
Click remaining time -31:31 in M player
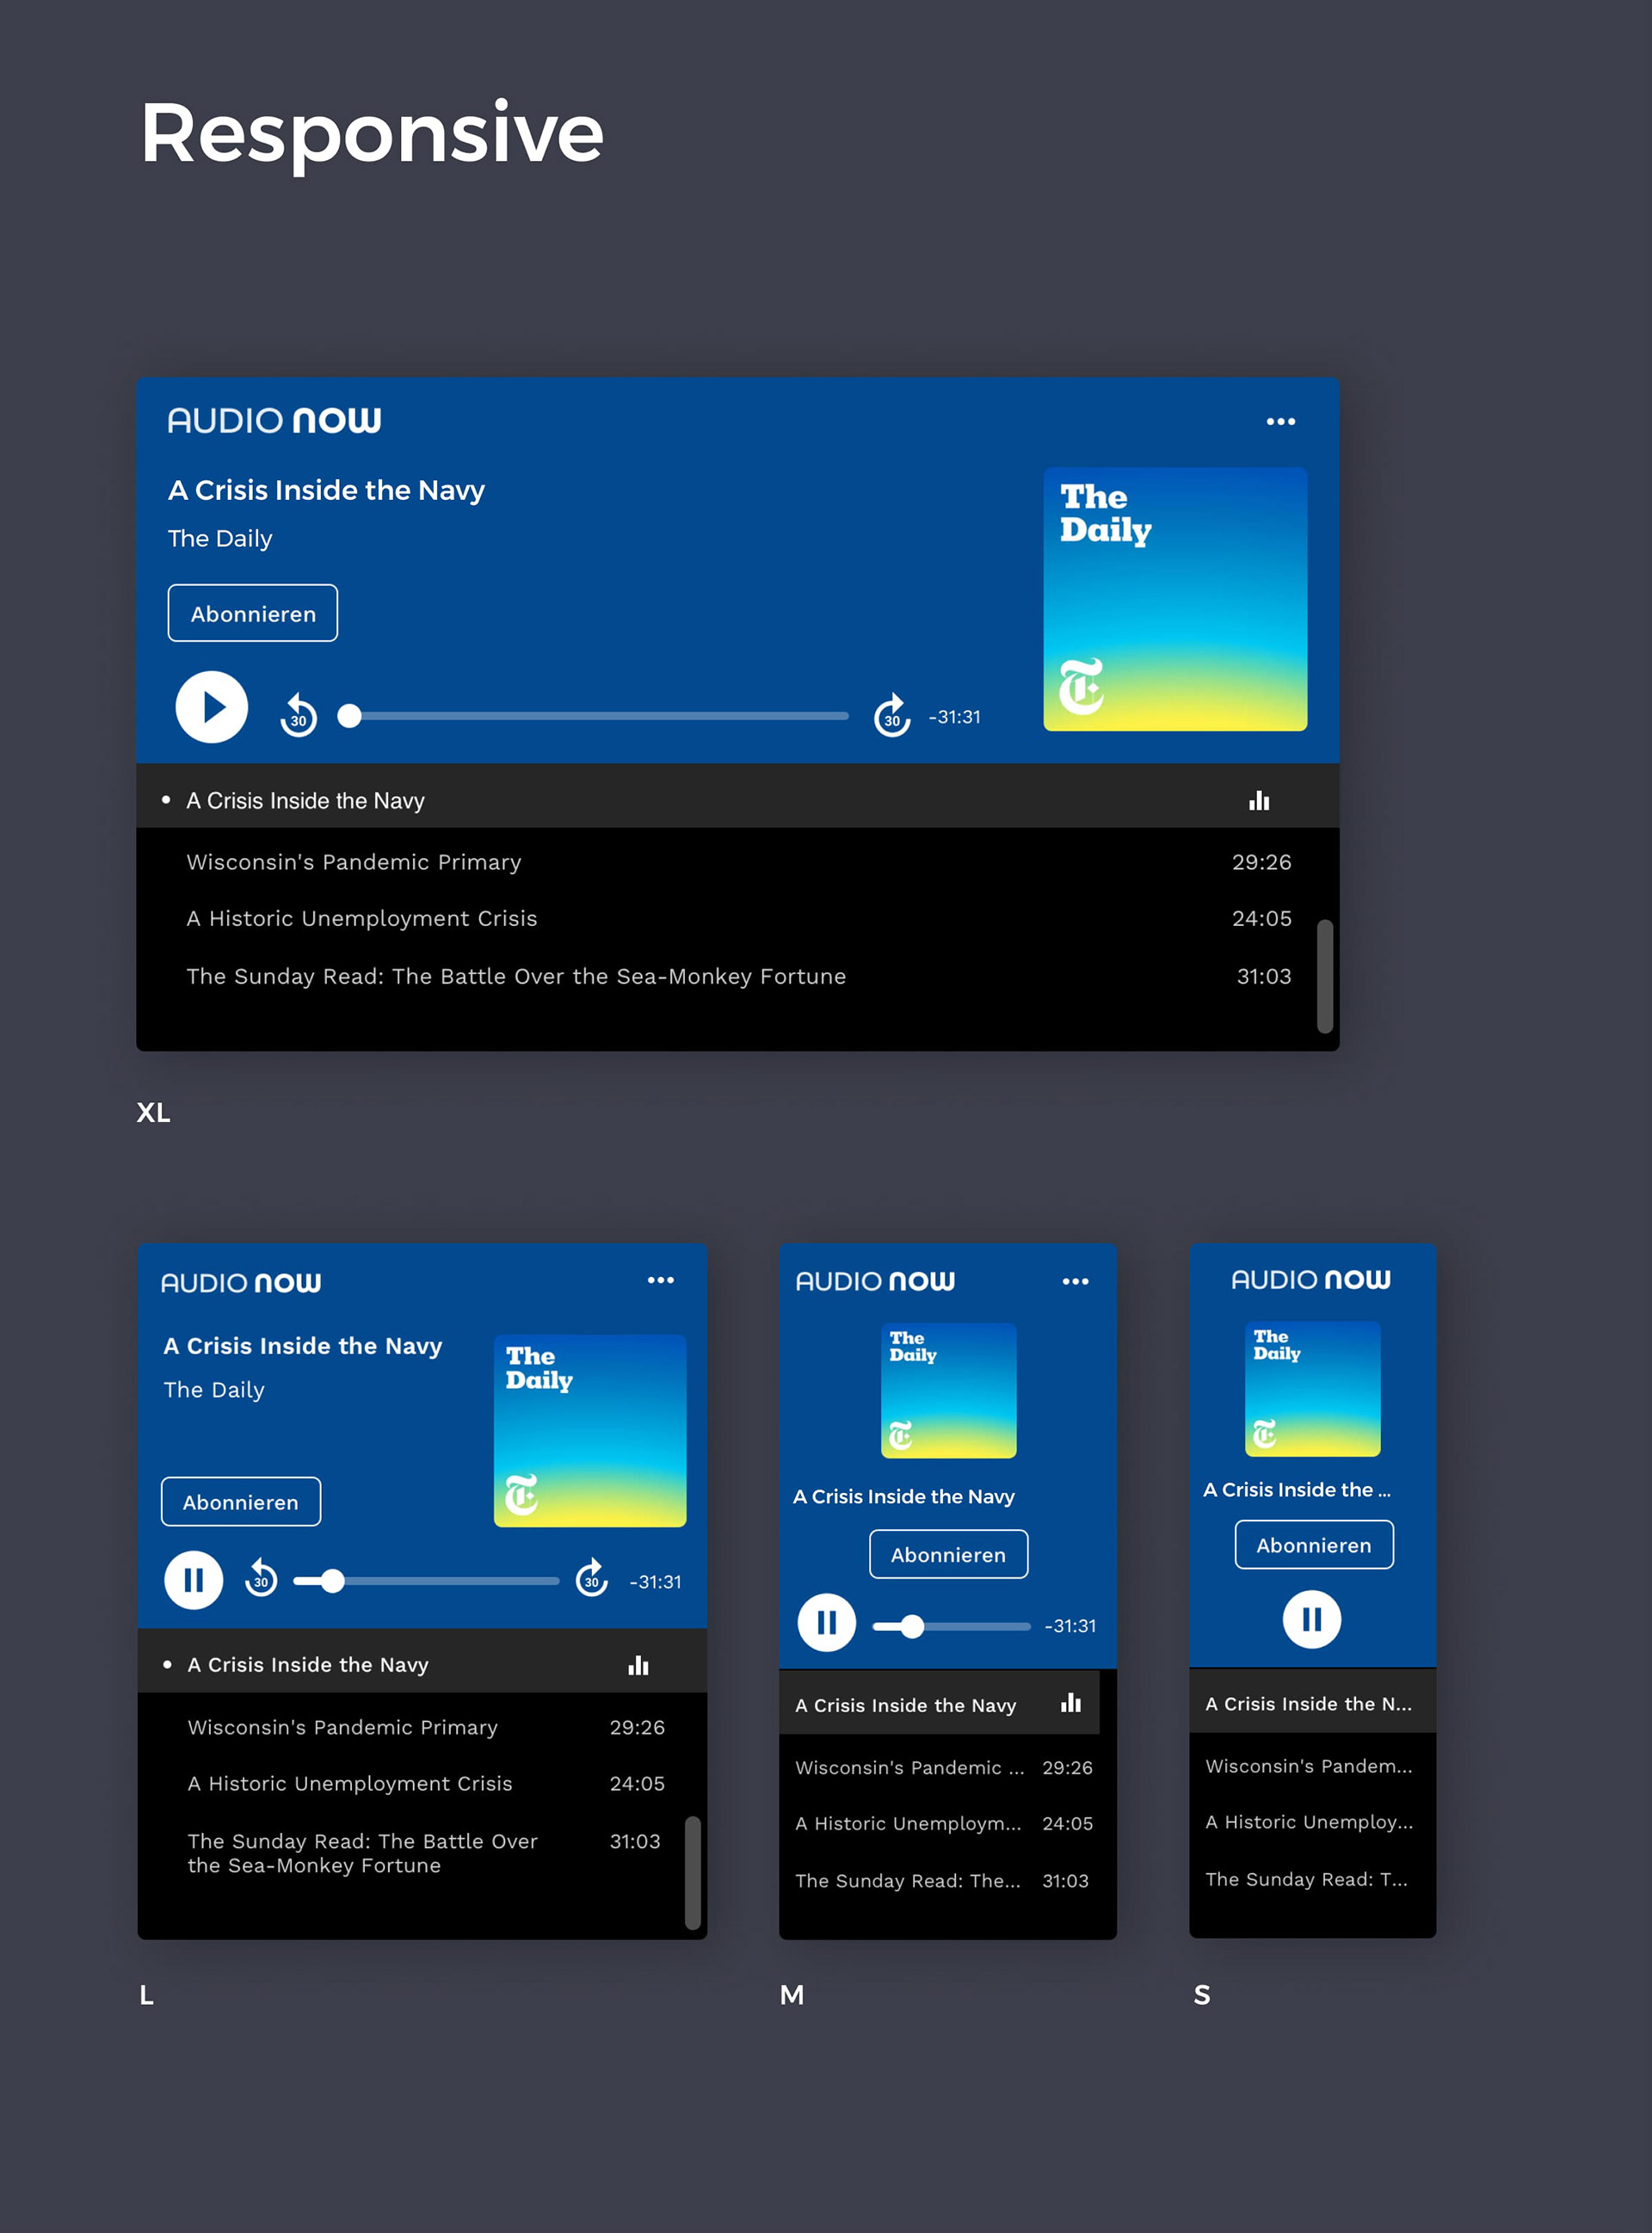(1070, 1626)
